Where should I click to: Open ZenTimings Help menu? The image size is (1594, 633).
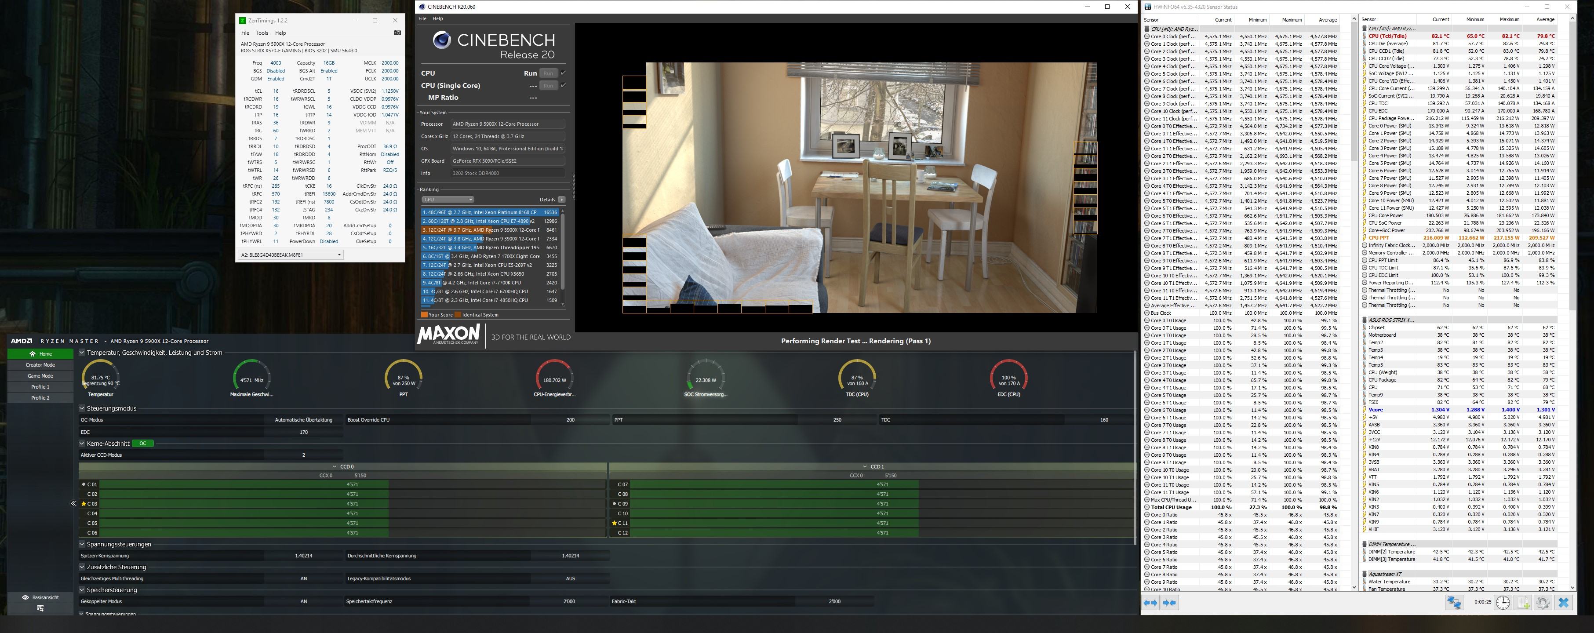tap(280, 33)
